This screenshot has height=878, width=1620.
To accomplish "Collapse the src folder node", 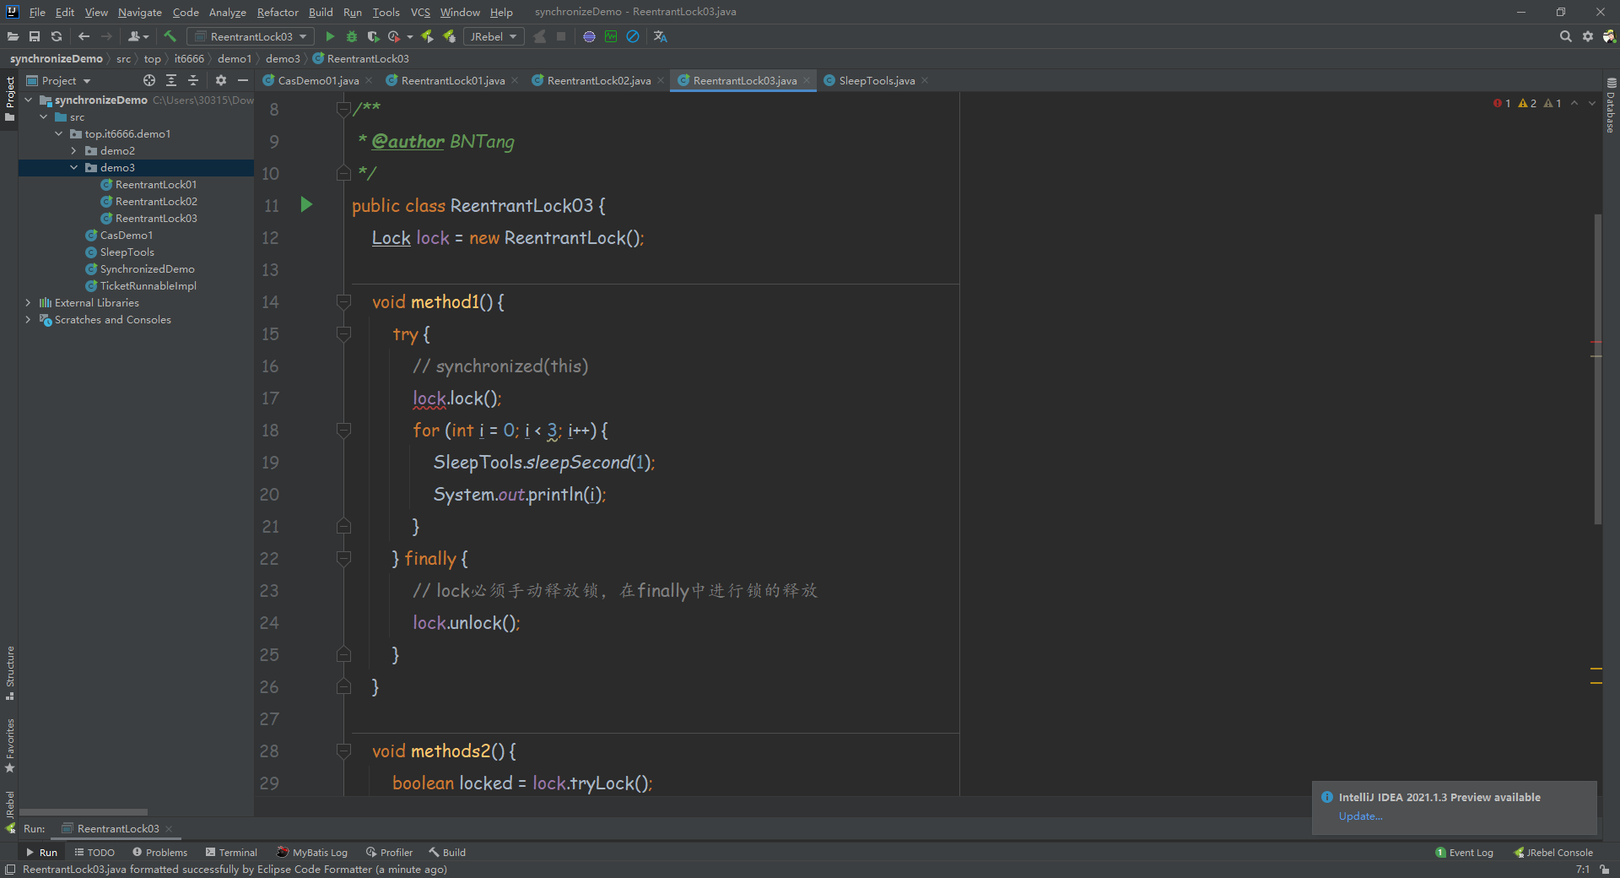I will tap(43, 117).
